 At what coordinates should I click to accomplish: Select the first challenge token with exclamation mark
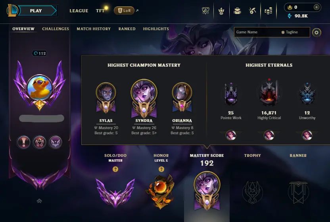tap(23, 142)
